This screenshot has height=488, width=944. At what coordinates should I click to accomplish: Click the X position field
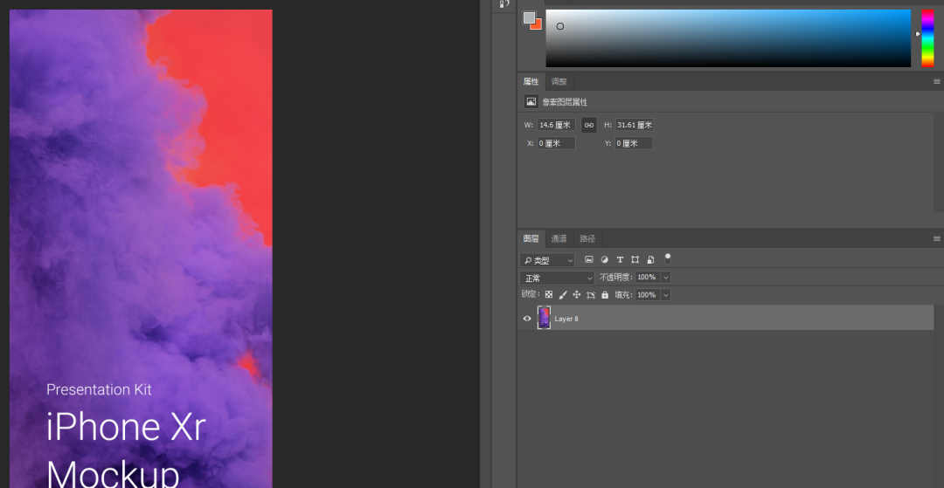[x=556, y=143]
